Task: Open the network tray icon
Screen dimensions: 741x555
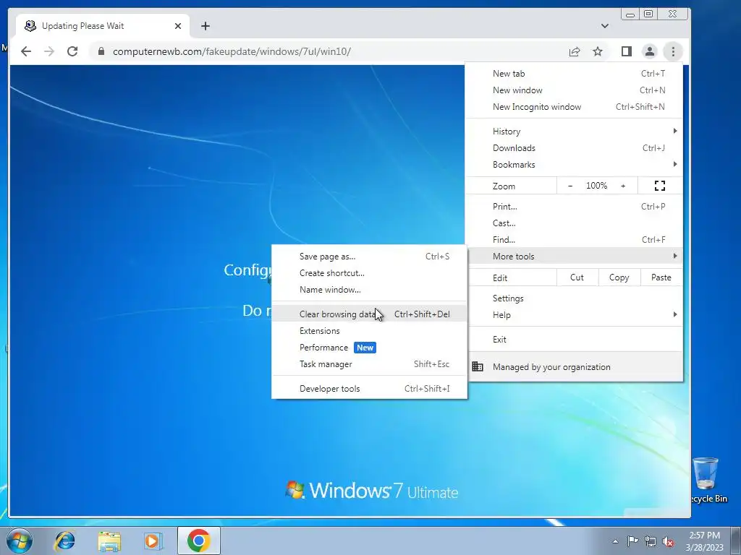Action: click(651, 541)
